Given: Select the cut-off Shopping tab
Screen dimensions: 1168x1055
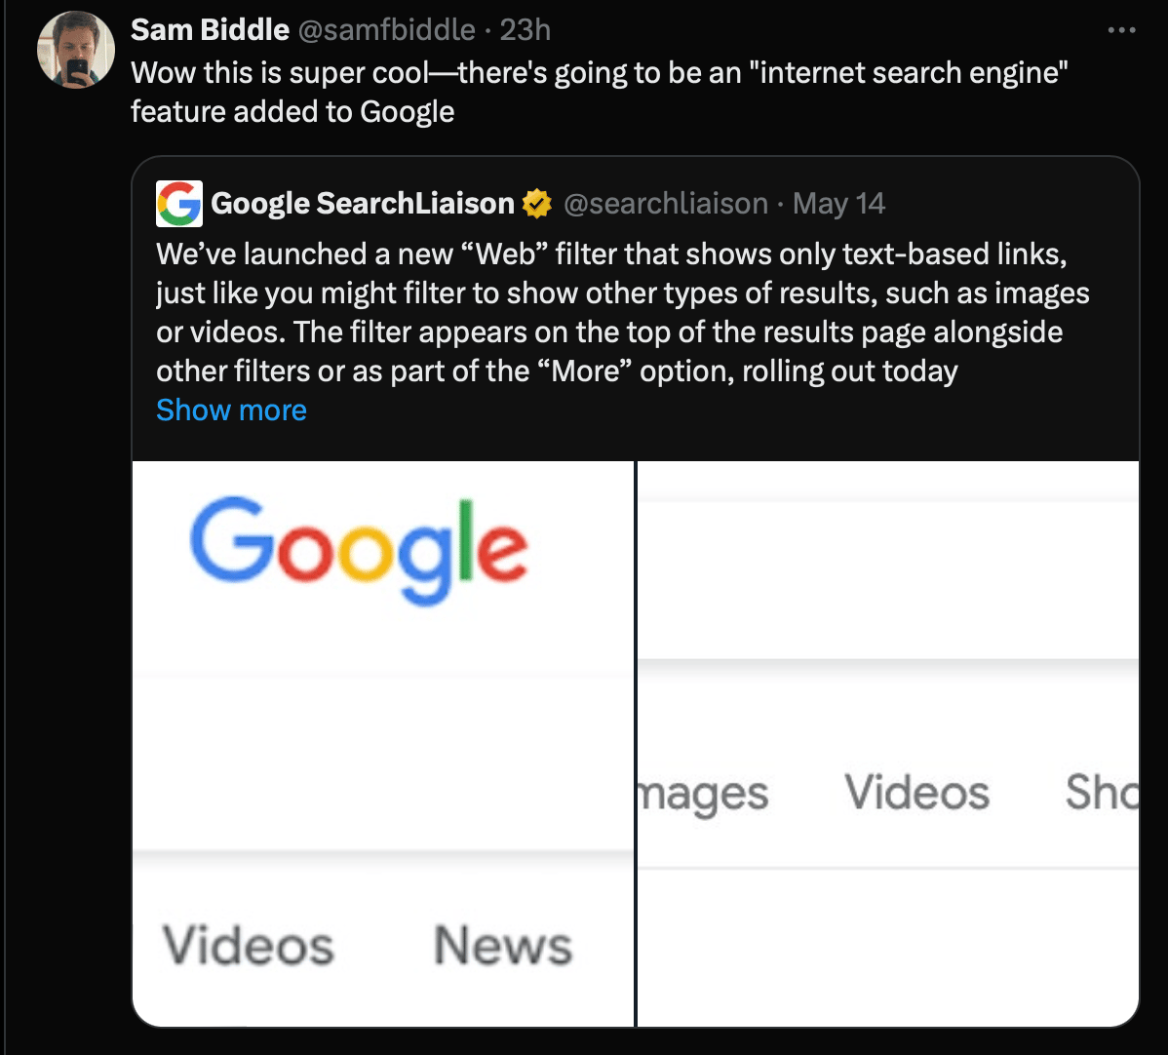Looking at the screenshot, I should pyautogui.click(x=1102, y=792).
